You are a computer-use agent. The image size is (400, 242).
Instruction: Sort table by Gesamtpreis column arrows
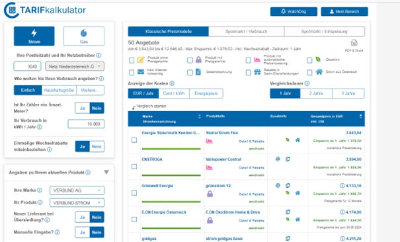click(360, 116)
